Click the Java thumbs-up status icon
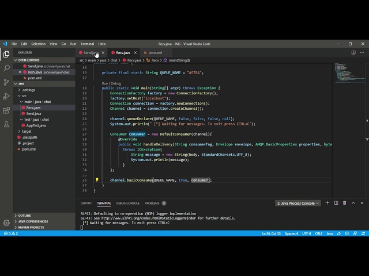369x276 pixels. pos(339,233)
